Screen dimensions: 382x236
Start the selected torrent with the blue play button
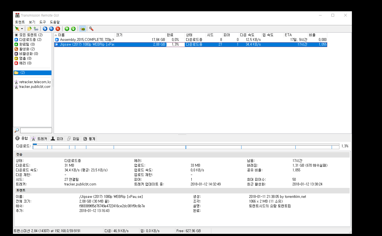[x=45, y=29]
